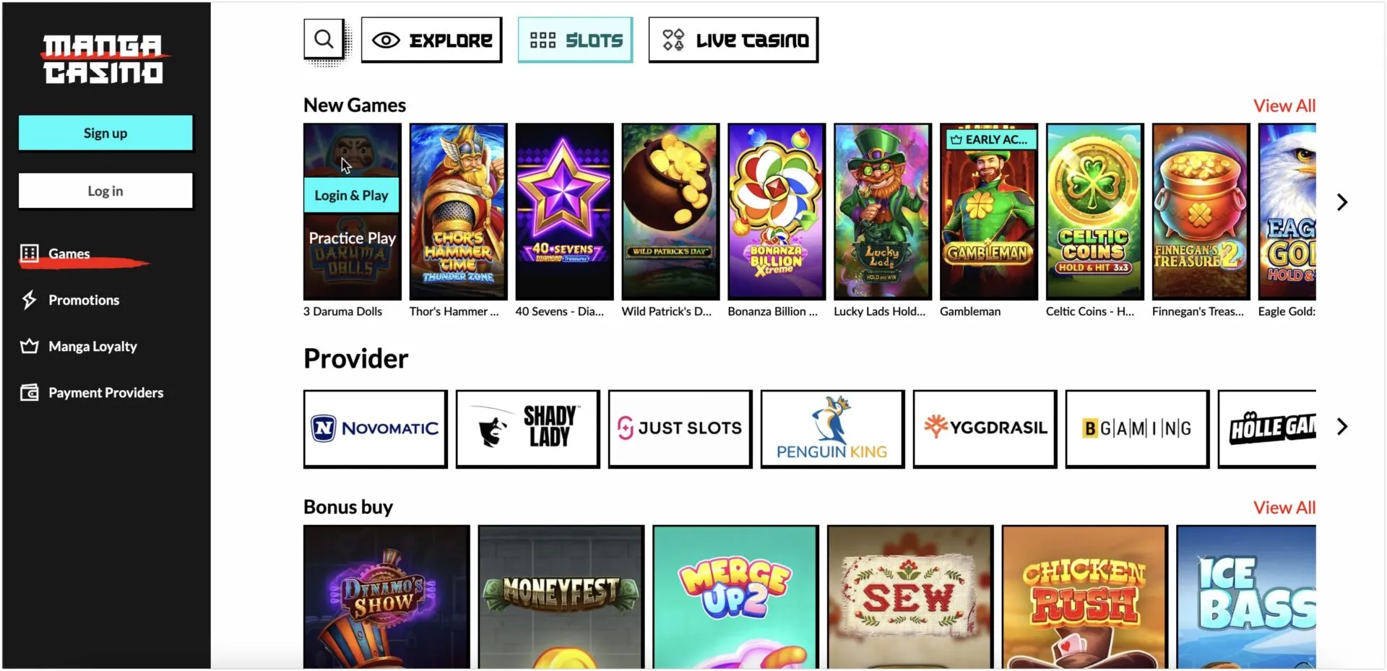
Task: Click the Games dice icon in sidebar
Action: (x=30, y=253)
